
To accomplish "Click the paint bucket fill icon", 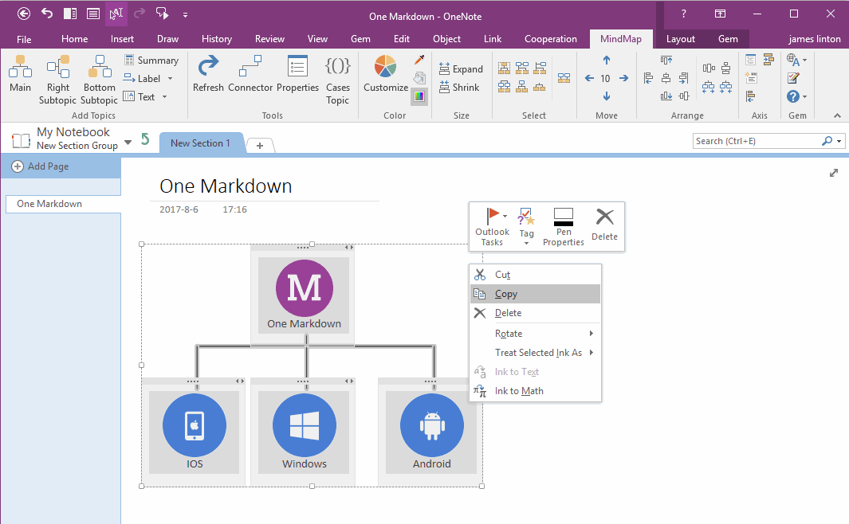I will (x=419, y=78).
